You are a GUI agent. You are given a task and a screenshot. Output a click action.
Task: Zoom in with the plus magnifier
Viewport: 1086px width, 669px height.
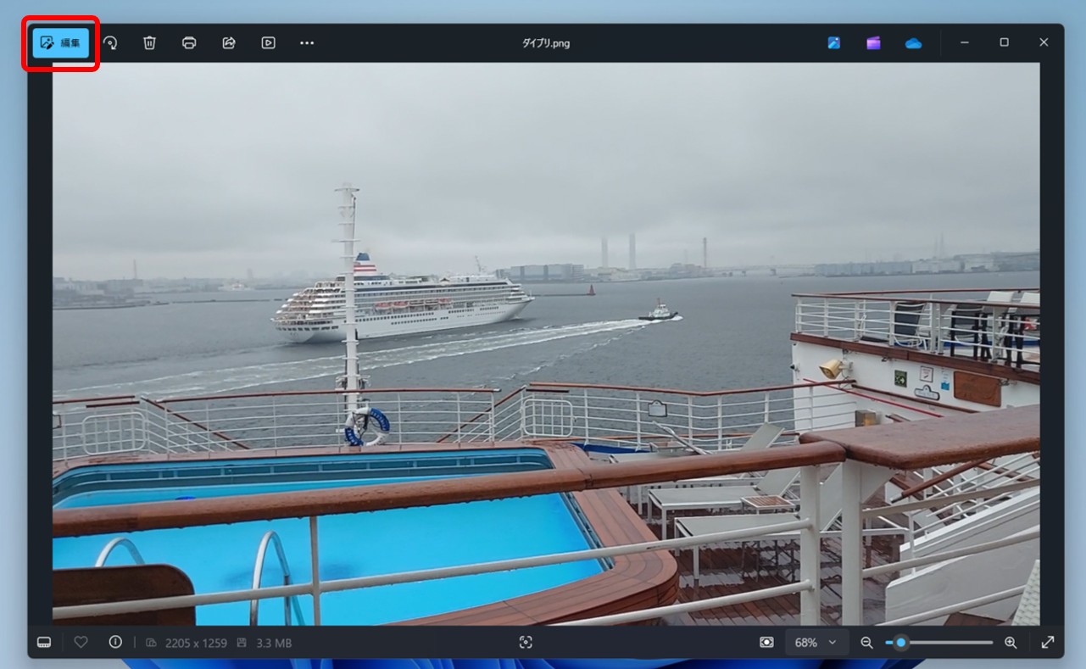[1011, 643]
